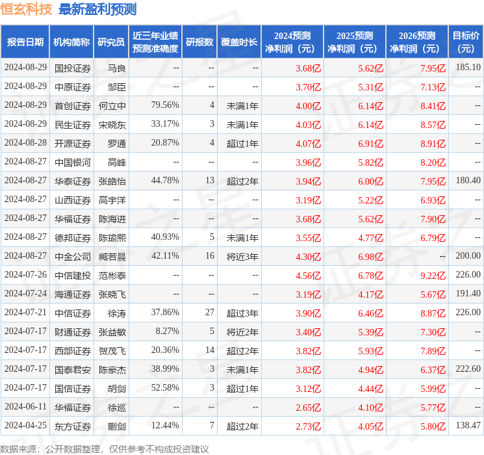Click analyst name 高峰
The image size is (484, 455).
coord(117,162)
